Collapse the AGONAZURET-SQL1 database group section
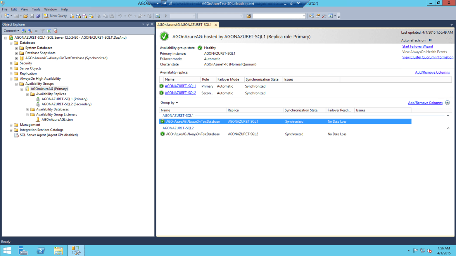 [x=448, y=115]
